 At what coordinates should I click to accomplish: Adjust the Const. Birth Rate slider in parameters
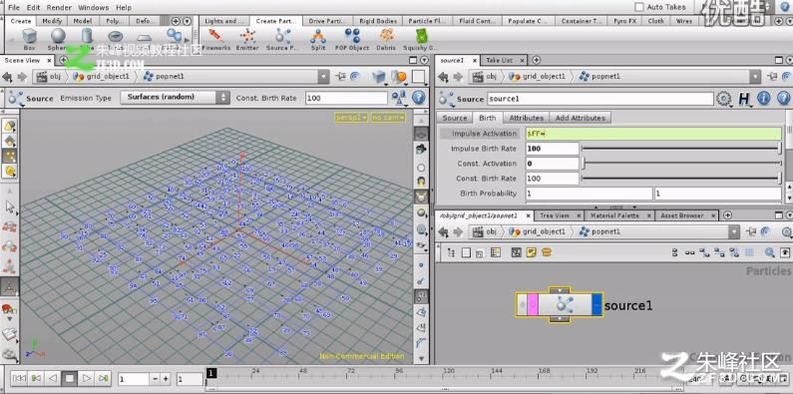point(681,178)
